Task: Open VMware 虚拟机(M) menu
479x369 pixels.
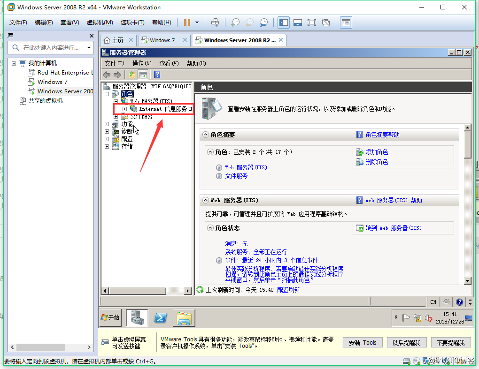Action: [x=100, y=22]
